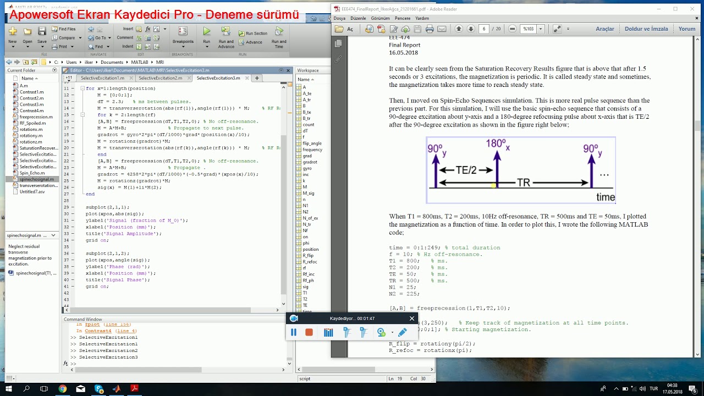The height and width of the screenshot is (396, 704).
Task: Open the Find dropdown arrow in MATLAB
Action: point(108,47)
